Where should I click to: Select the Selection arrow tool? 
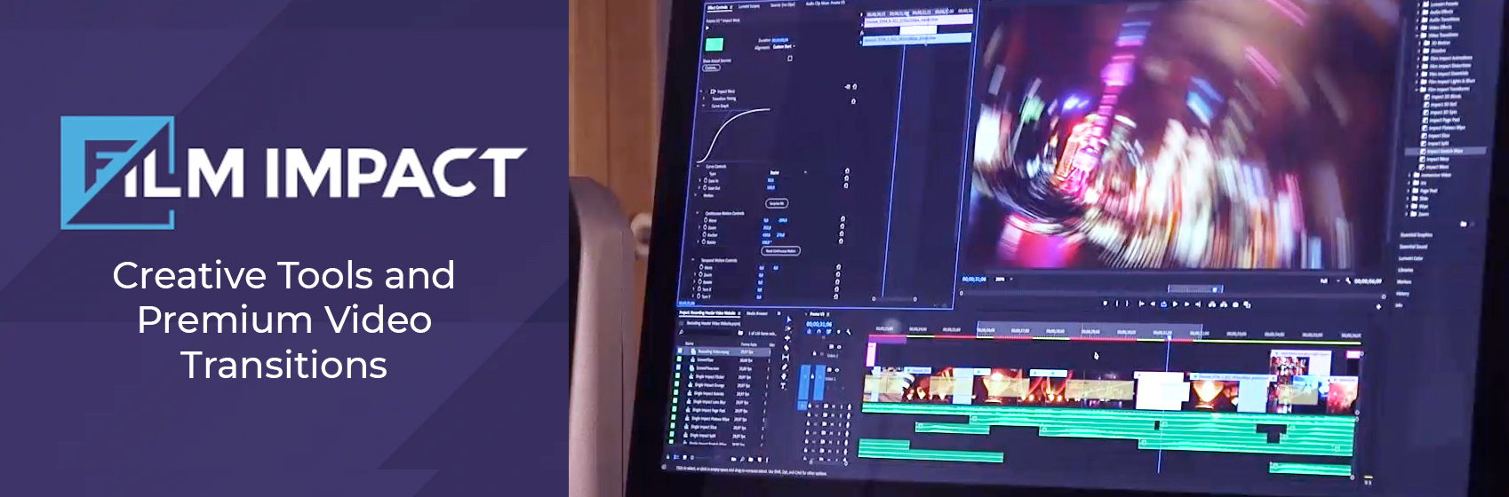click(787, 319)
